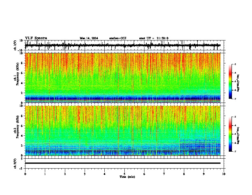This screenshot has width=252, height=195.
Task: Click the 'ch.2 Frequency (kHz)' axis label
Action: click(17, 127)
